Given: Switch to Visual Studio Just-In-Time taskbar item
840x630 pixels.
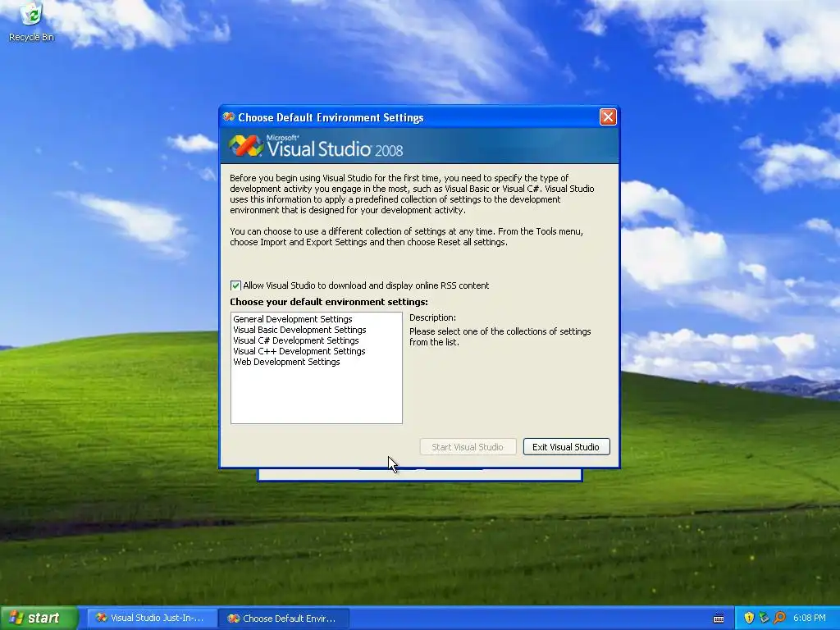Looking at the screenshot, I should (150, 619).
